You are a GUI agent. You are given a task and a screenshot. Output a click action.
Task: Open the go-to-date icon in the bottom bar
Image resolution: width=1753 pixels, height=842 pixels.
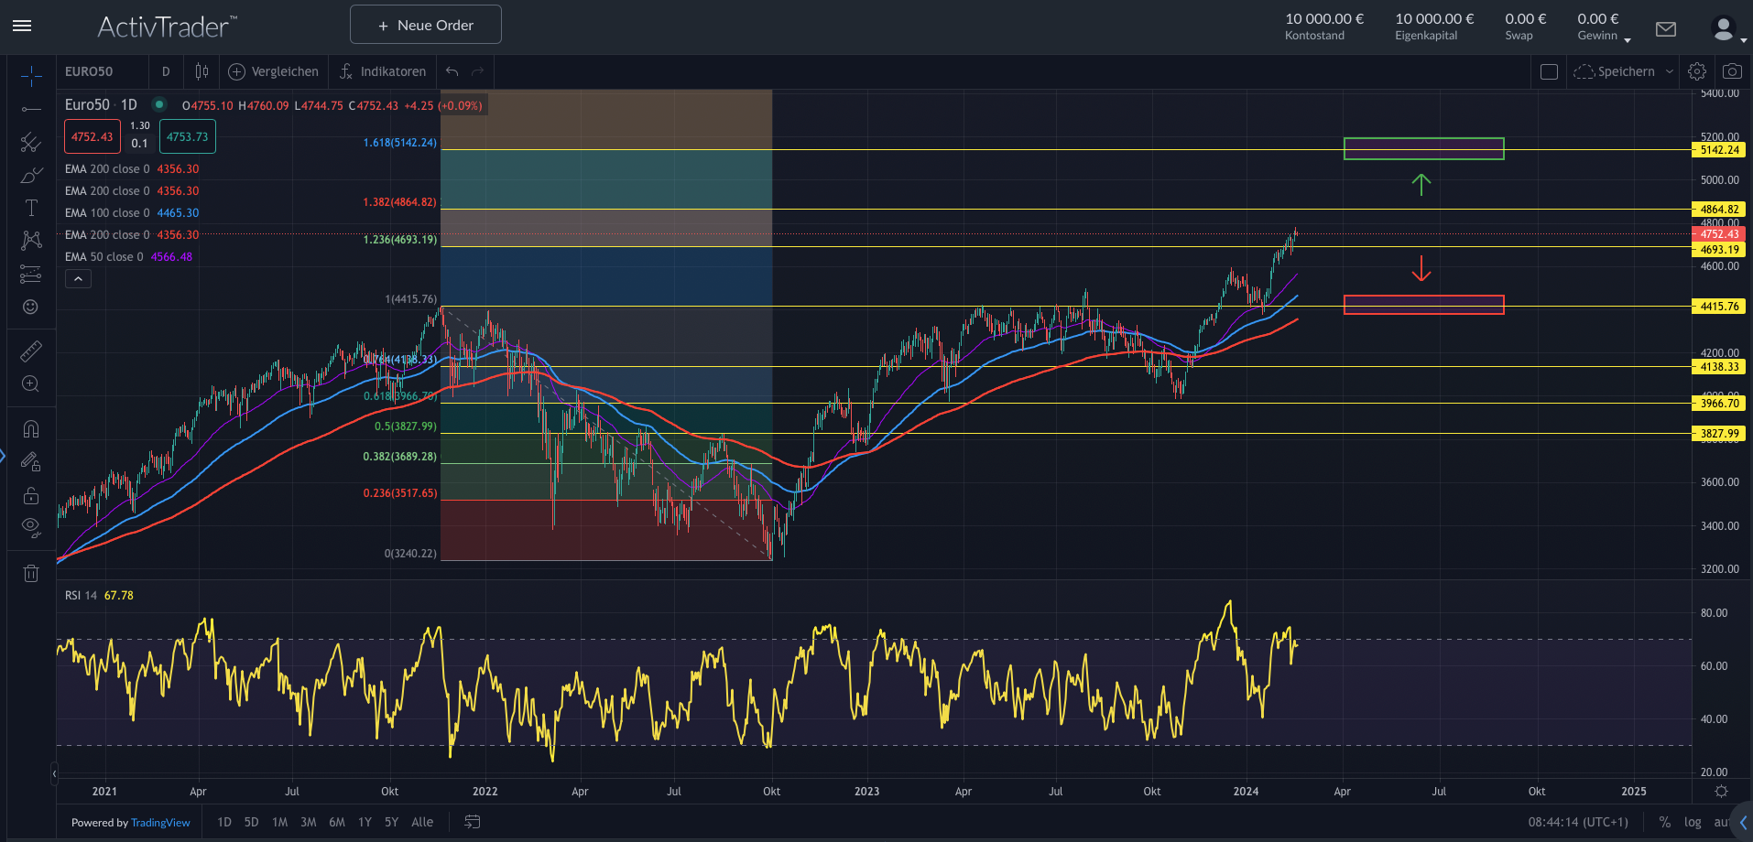tap(472, 822)
